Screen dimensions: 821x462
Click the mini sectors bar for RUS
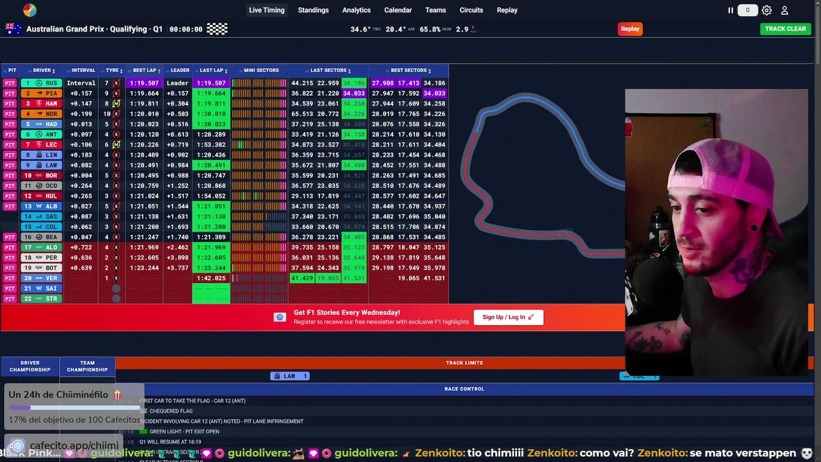pos(259,83)
